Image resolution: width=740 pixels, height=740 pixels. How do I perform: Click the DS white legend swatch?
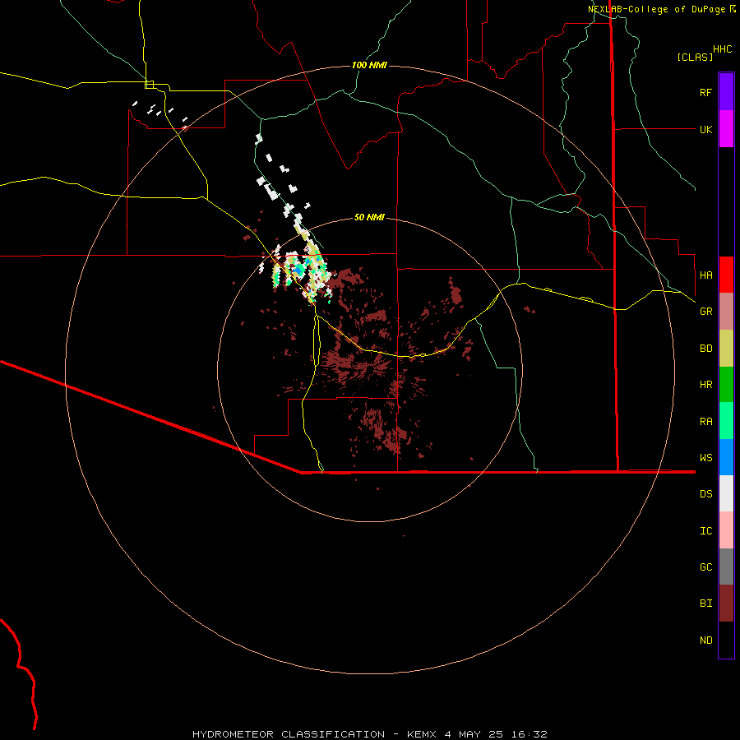(x=726, y=493)
